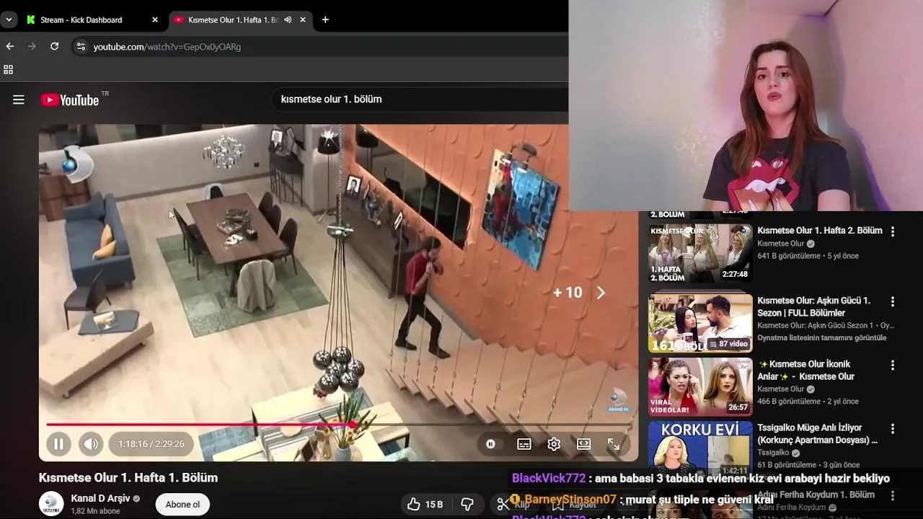This screenshot has height=519, width=923.
Task: Open the YouTube hamburger guide menu
Action: [x=19, y=100]
